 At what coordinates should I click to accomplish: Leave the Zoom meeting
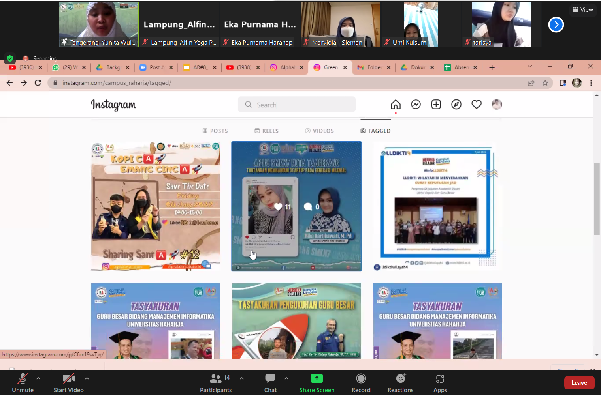pos(579,383)
